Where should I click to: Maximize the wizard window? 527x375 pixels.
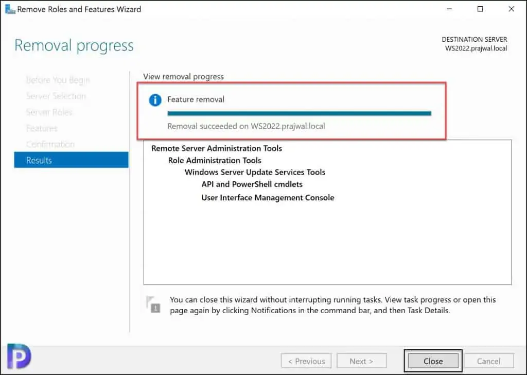480,9
